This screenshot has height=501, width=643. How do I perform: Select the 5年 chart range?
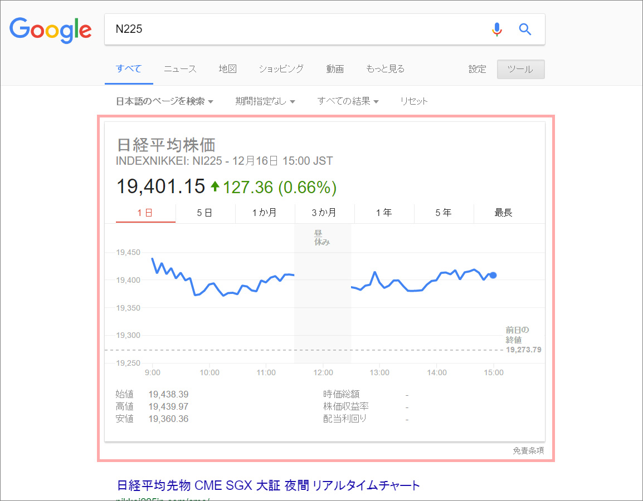[x=444, y=213]
